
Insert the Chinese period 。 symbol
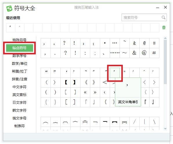(56, 43)
